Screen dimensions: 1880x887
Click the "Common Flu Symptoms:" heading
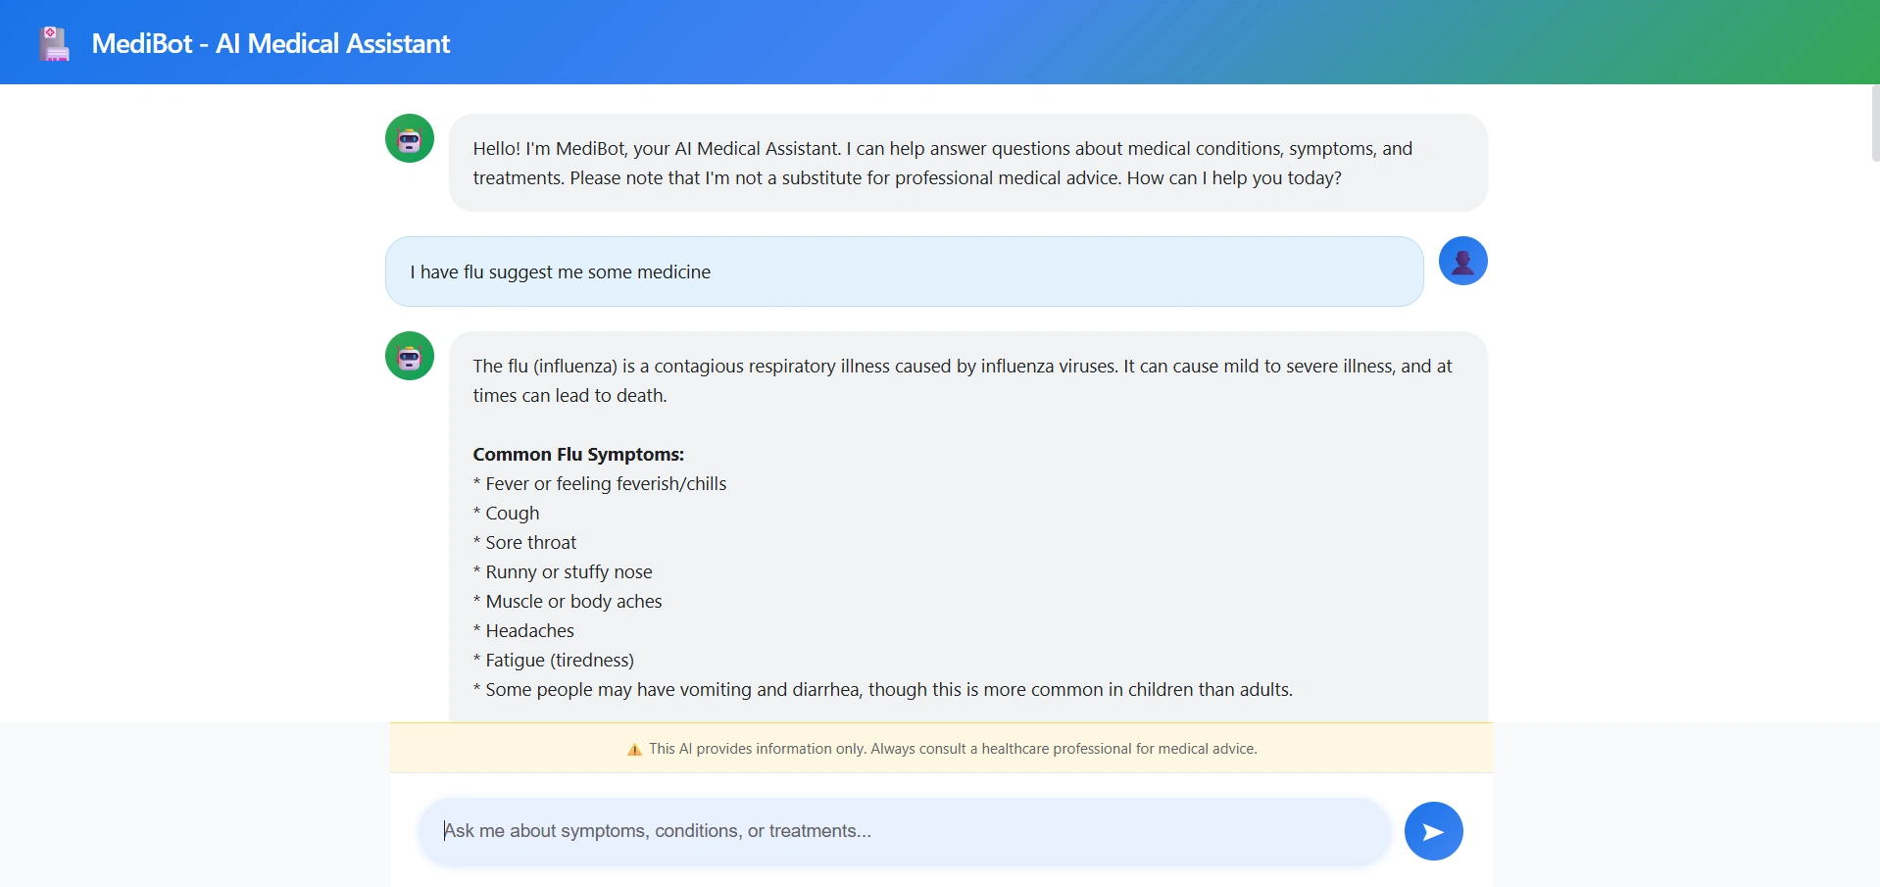point(578,455)
